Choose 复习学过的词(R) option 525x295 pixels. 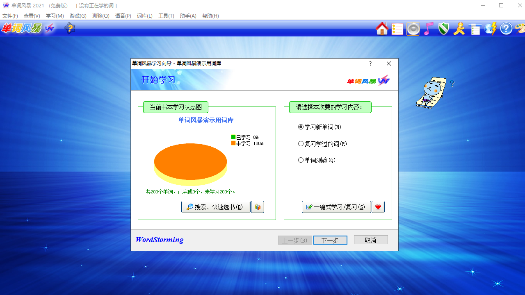coord(301,143)
